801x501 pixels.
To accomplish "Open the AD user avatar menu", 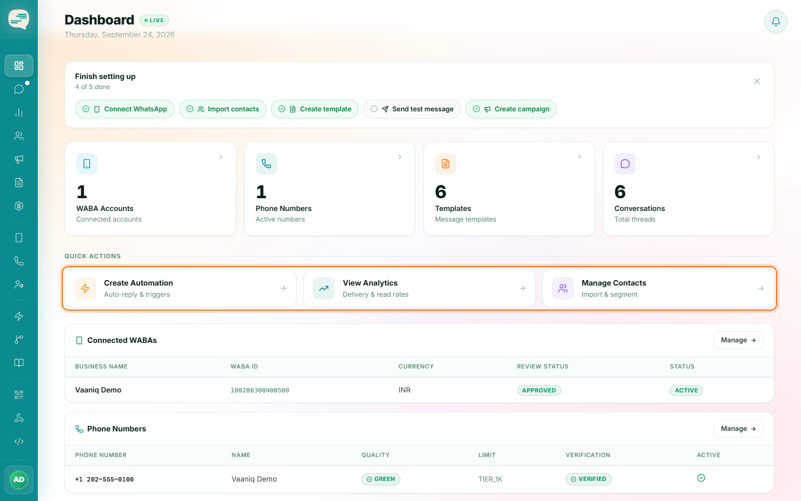I will 19,480.
